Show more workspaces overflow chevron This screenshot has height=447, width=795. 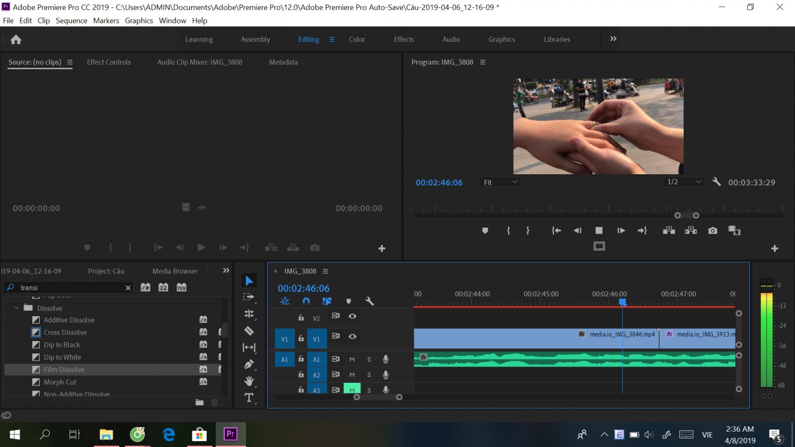click(613, 39)
